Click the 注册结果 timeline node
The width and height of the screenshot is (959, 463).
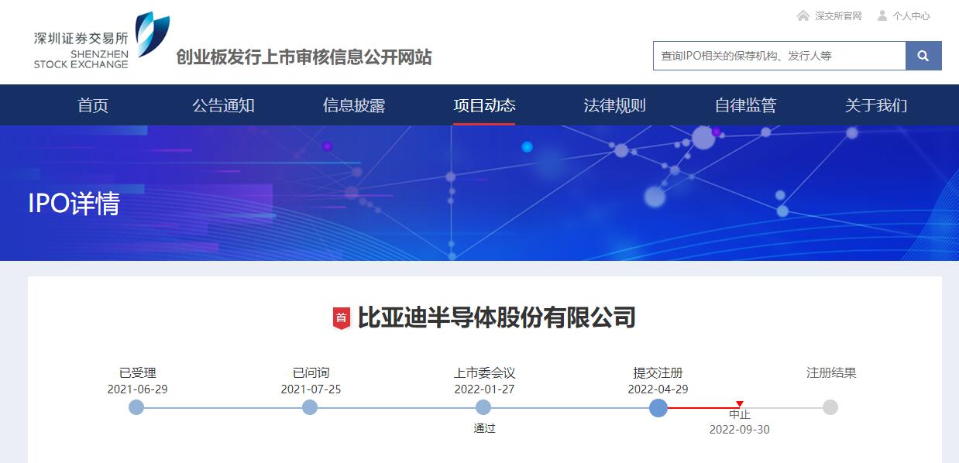830,407
